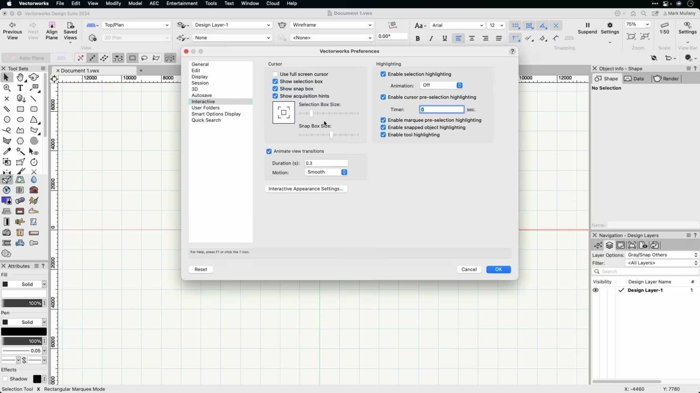Viewport: 700px width, 393px height.
Task: Select the Text tool in Tool Sets
Action: tap(20, 88)
